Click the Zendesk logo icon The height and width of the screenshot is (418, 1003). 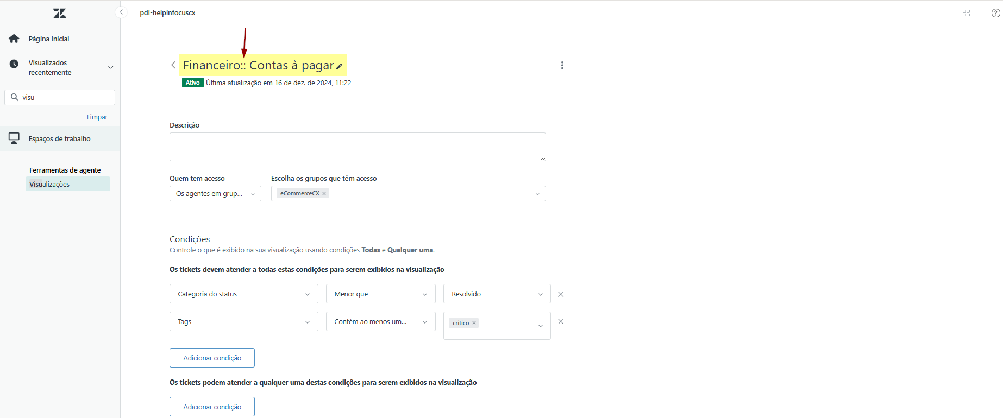pyautogui.click(x=60, y=14)
